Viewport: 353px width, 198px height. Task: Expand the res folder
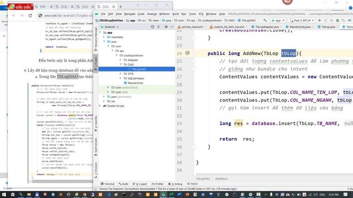[x=104, y=101]
